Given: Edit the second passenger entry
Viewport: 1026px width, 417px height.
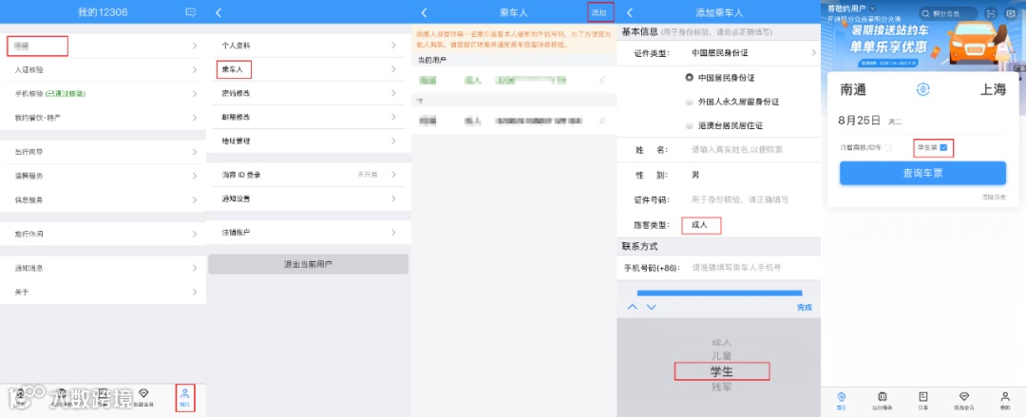Looking at the screenshot, I should (x=602, y=121).
